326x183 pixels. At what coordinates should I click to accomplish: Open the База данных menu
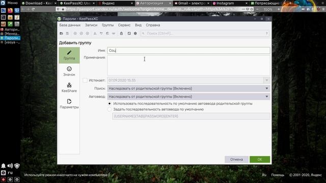[70, 25]
